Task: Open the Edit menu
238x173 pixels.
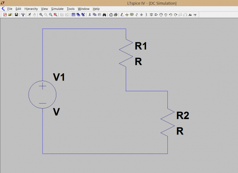Action: pyautogui.click(x=18, y=9)
